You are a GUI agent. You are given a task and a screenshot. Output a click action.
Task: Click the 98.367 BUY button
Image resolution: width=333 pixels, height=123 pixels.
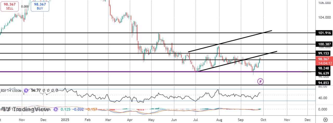[x=40, y=6]
